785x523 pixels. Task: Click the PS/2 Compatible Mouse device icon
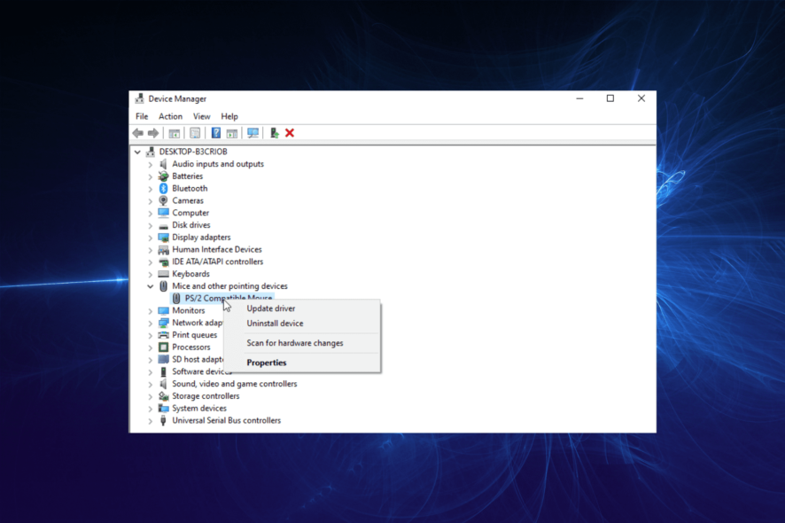click(176, 299)
